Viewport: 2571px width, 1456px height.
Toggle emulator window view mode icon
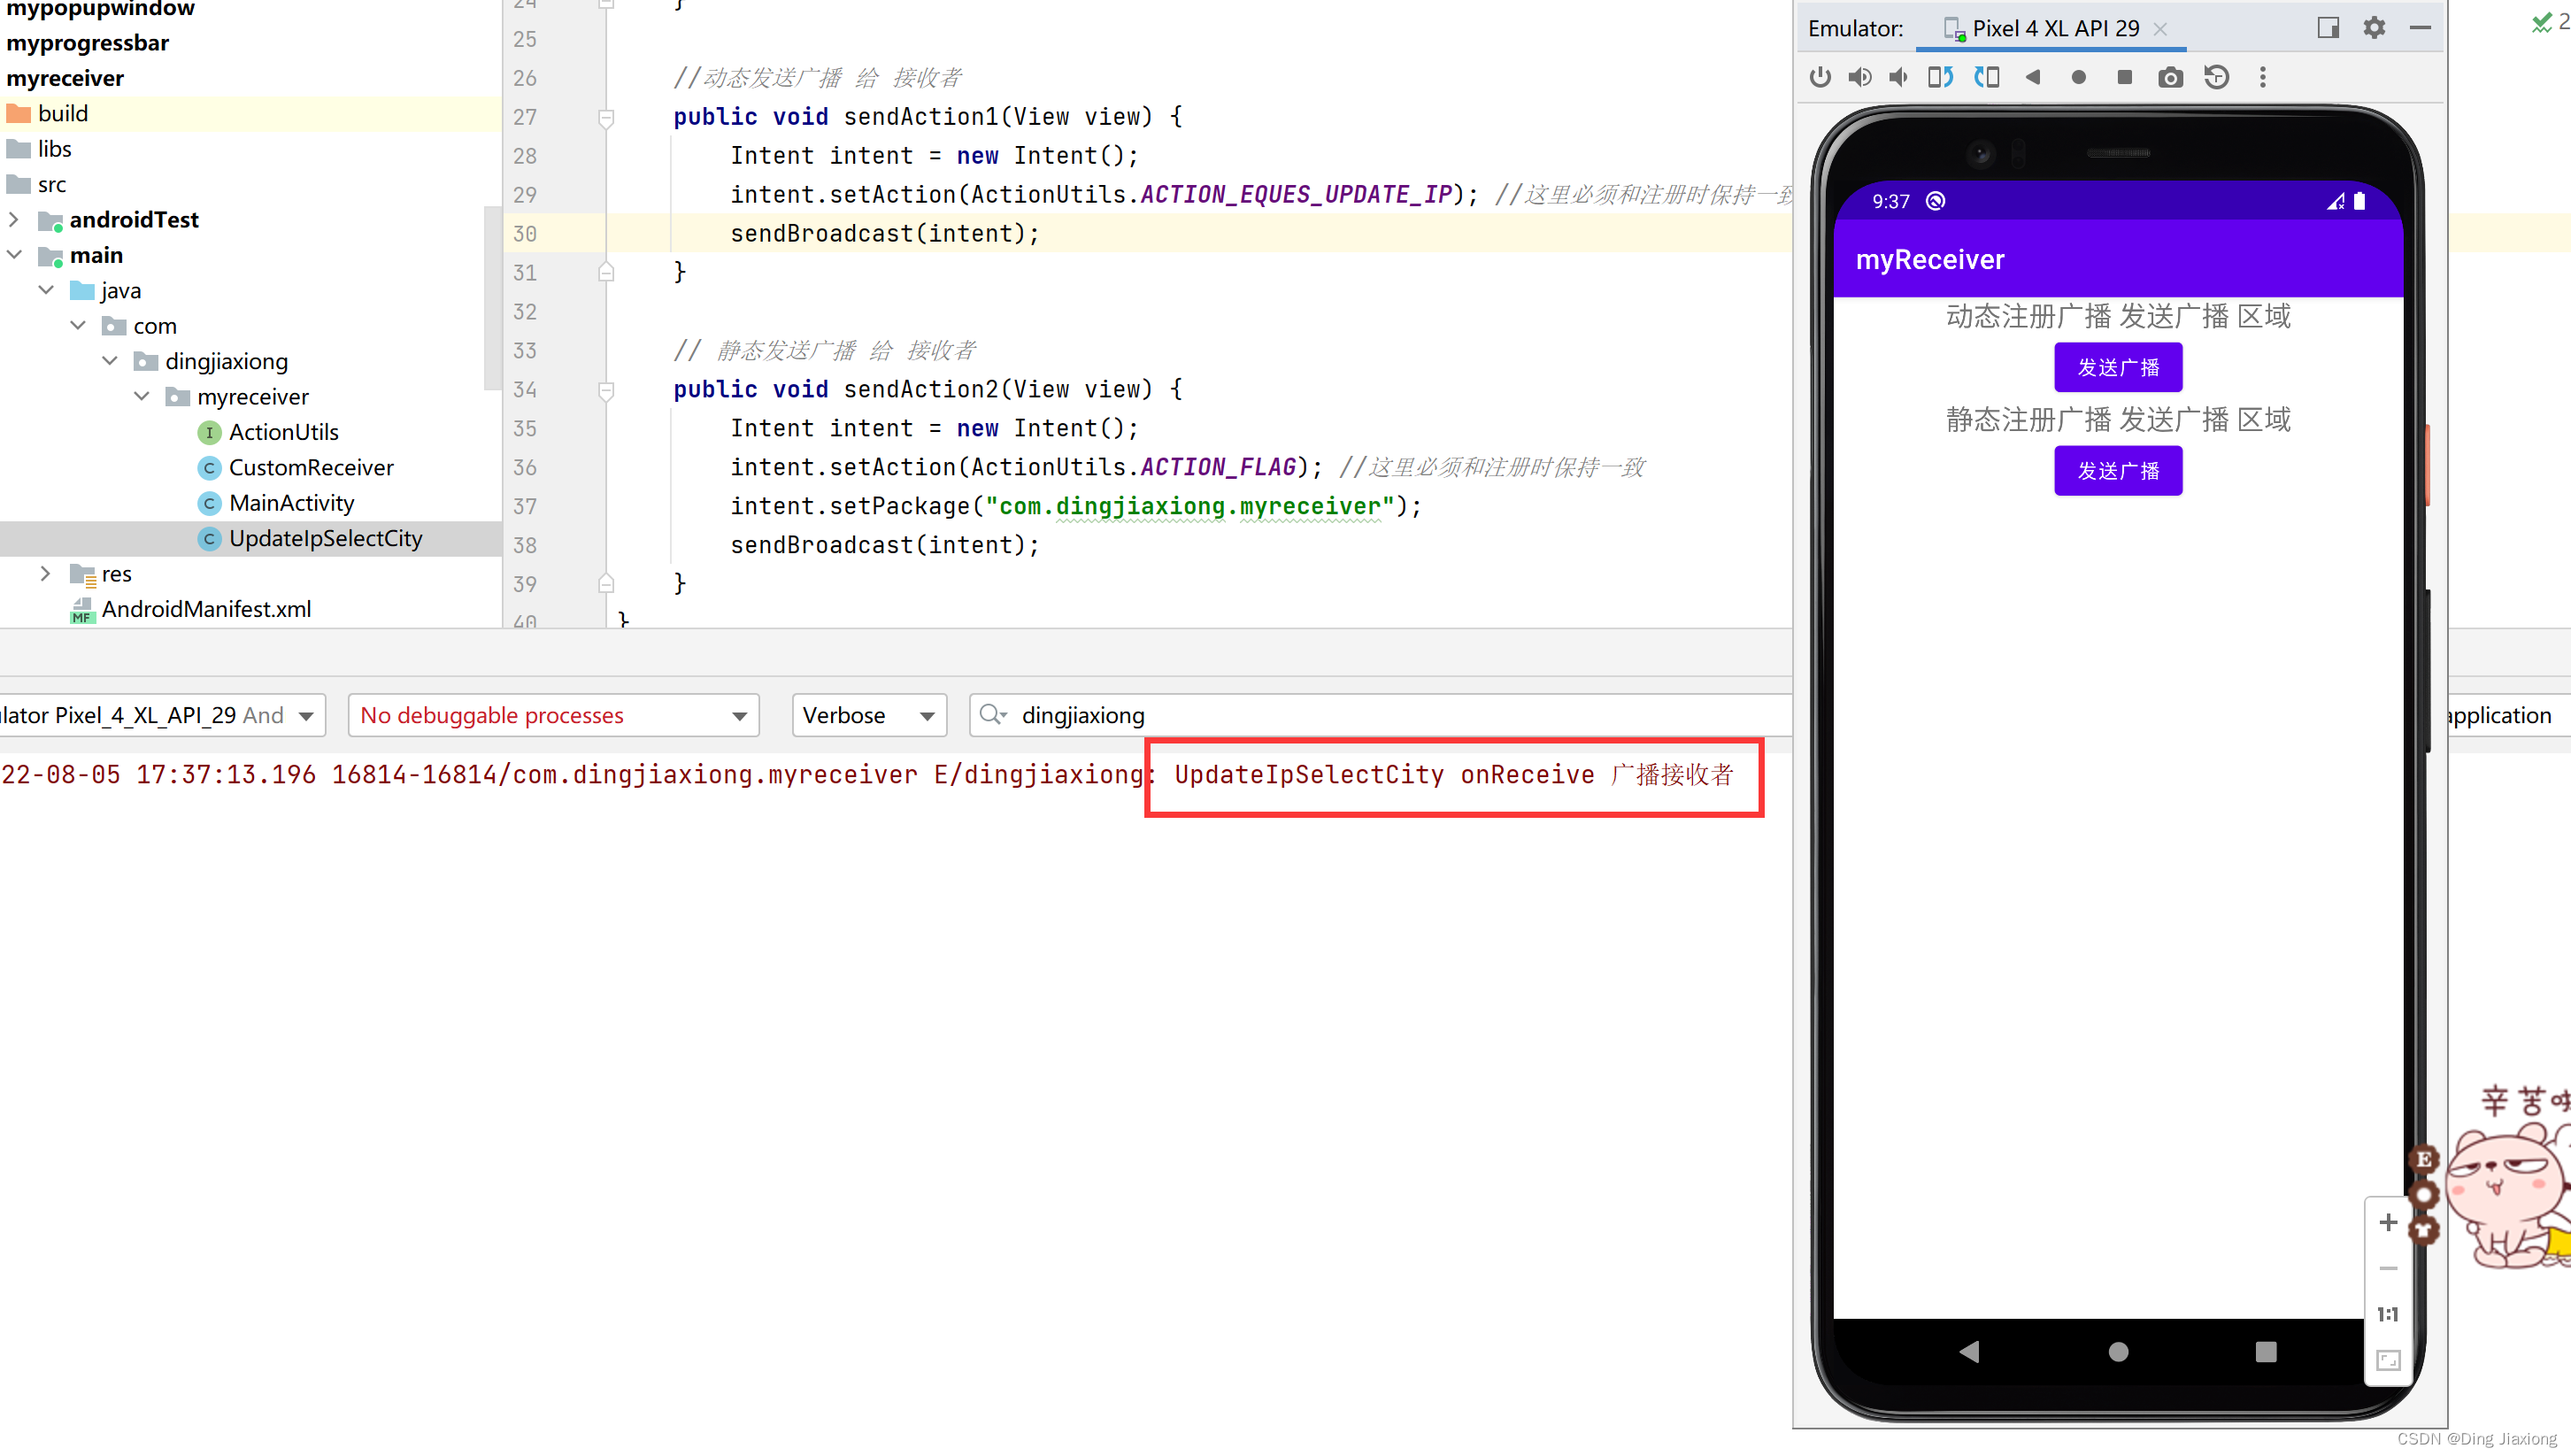(x=2329, y=28)
